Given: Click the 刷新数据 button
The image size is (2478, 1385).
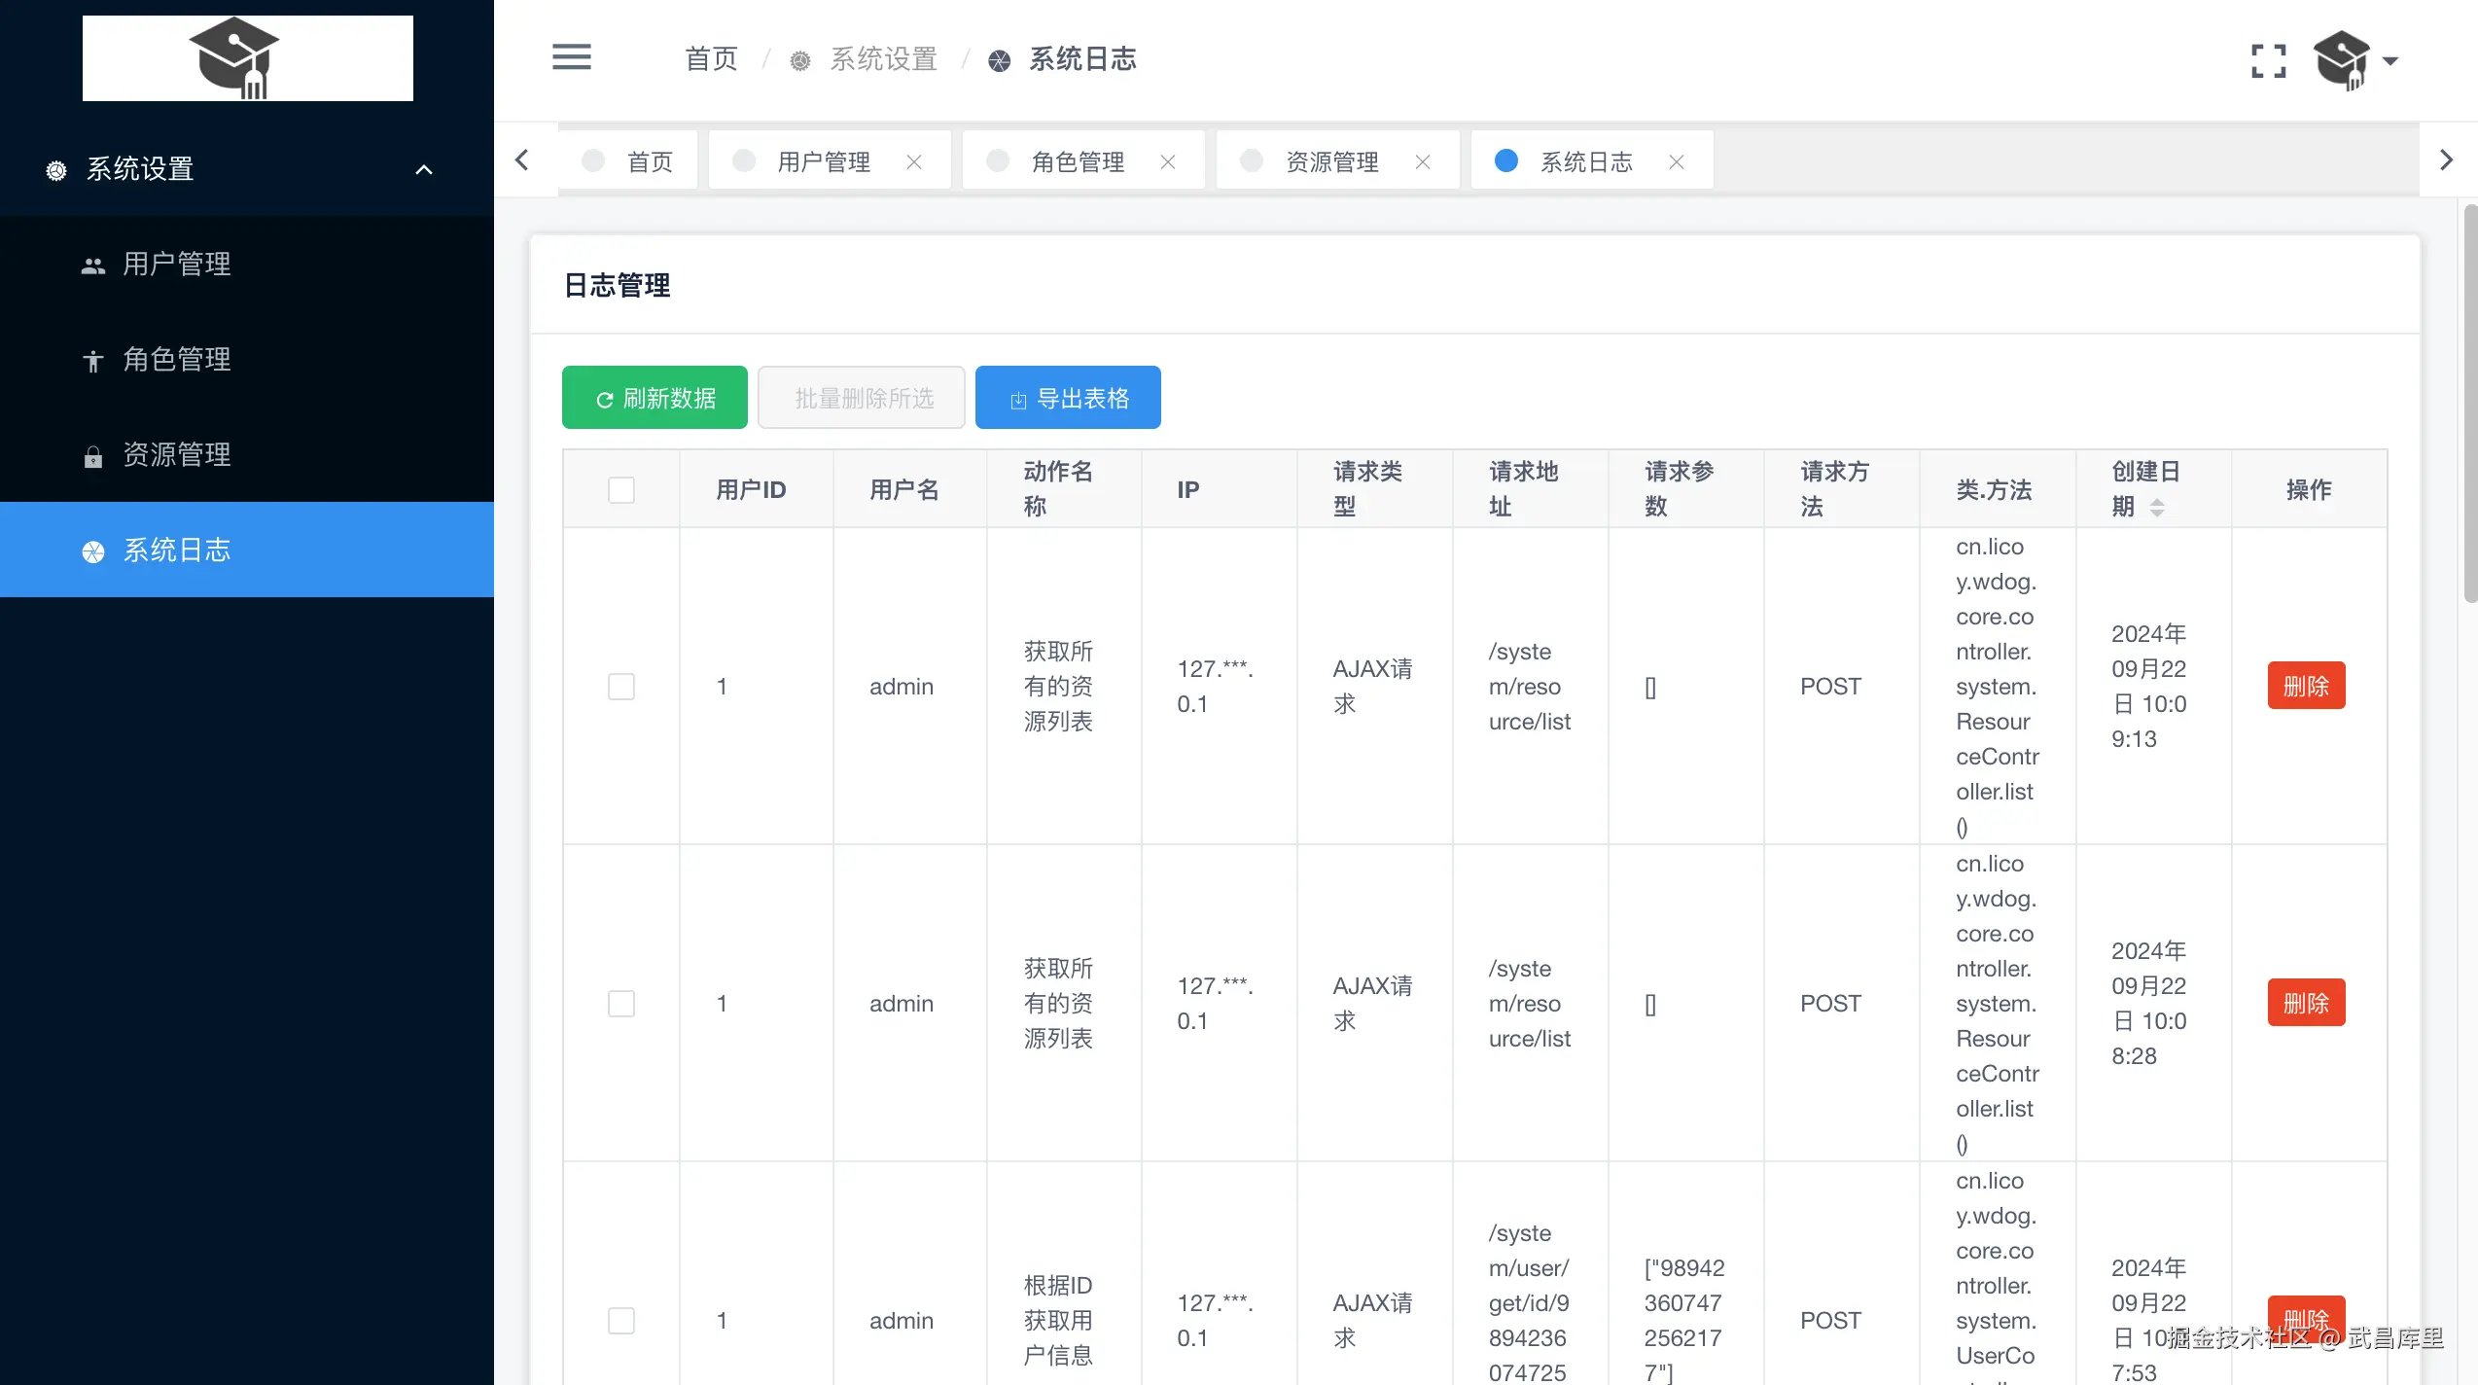Looking at the screenshot, I should pyautogui.click(x=655, y=398).
